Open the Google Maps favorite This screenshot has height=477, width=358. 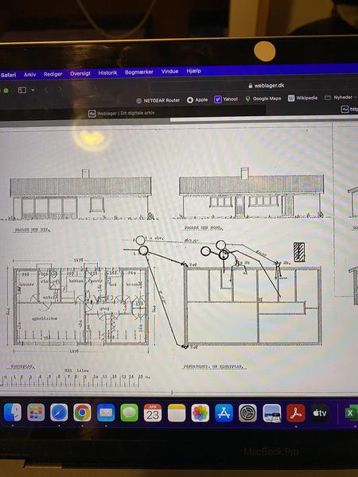[263, 99]
